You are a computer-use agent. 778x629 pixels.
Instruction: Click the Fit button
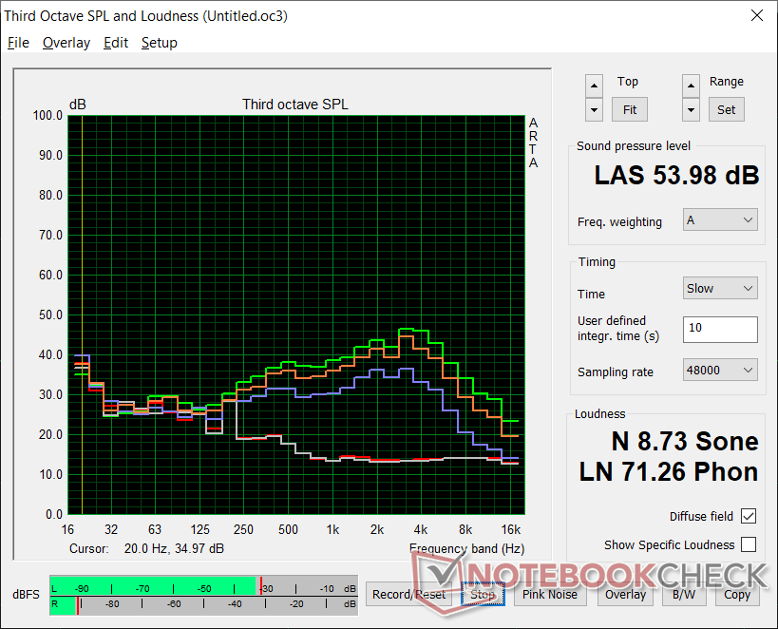click(x=629, y=109)
